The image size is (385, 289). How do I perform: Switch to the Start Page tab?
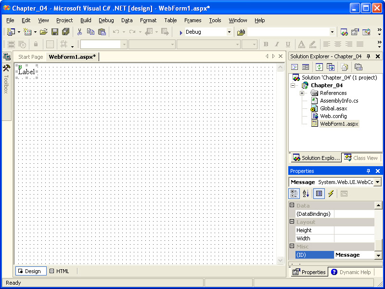click(30, 57)
